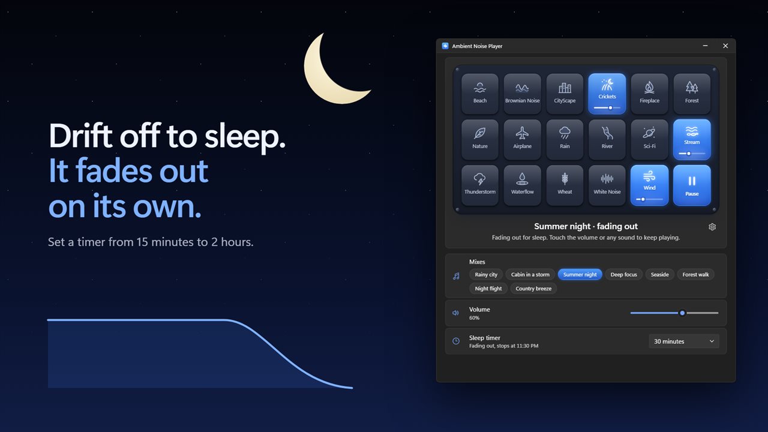
Task: Click the Crickets tile volume slider
Action: (607, 107)
